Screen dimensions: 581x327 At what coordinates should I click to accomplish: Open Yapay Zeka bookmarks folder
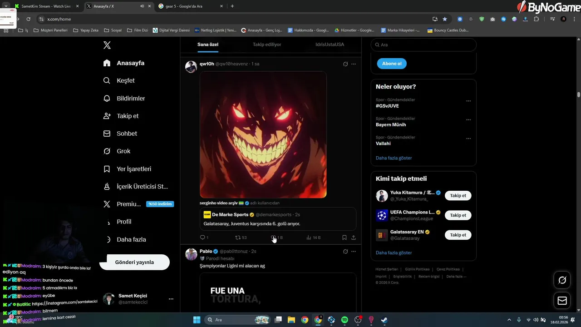86,30
